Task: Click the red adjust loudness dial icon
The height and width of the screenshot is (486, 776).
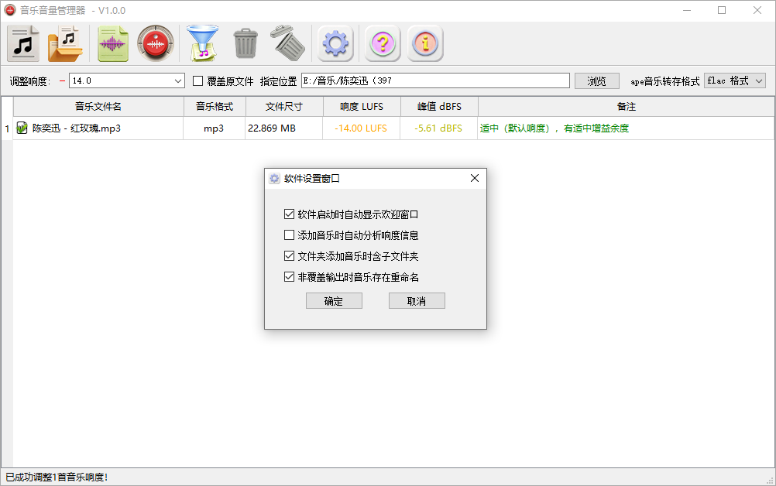Action: [156, 43]
